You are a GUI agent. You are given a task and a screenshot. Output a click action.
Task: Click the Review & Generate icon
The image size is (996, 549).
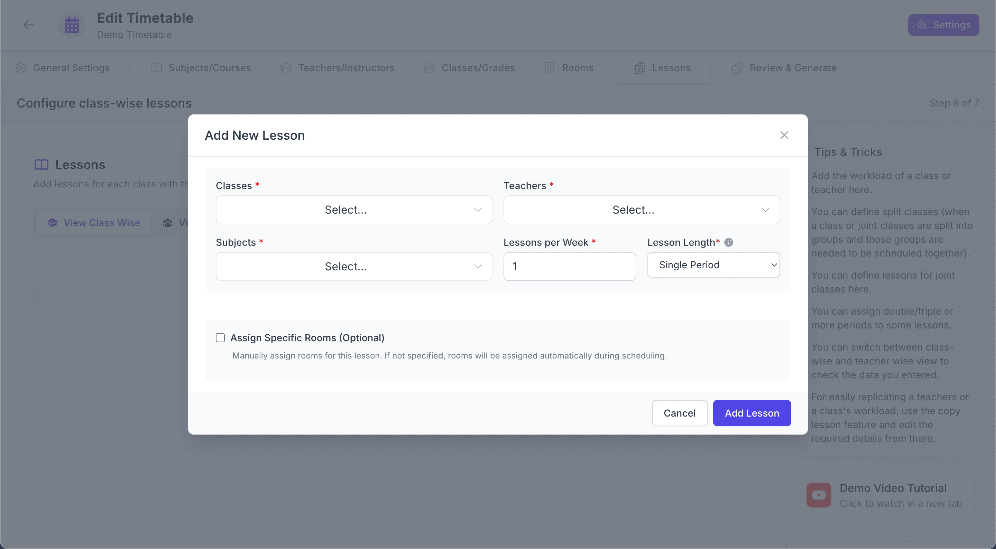737,68
